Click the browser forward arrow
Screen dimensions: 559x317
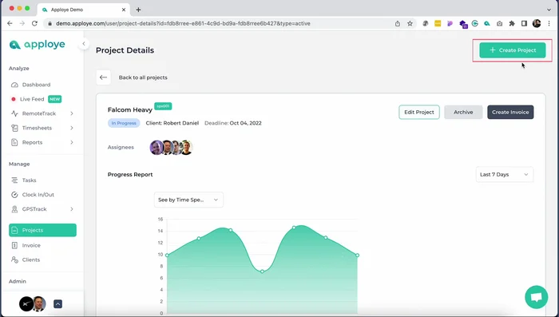click(22, 23)
